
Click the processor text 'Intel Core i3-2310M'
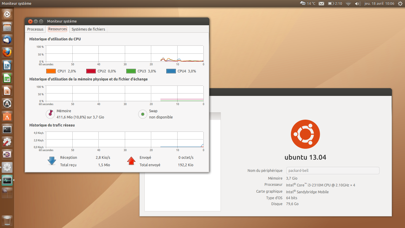pyautogui.click(x=321, y=185)
